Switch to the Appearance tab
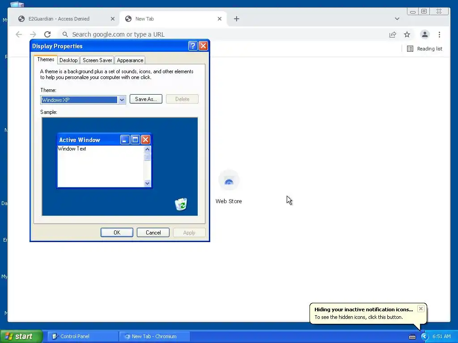The image size is (458, 343). 130,60
